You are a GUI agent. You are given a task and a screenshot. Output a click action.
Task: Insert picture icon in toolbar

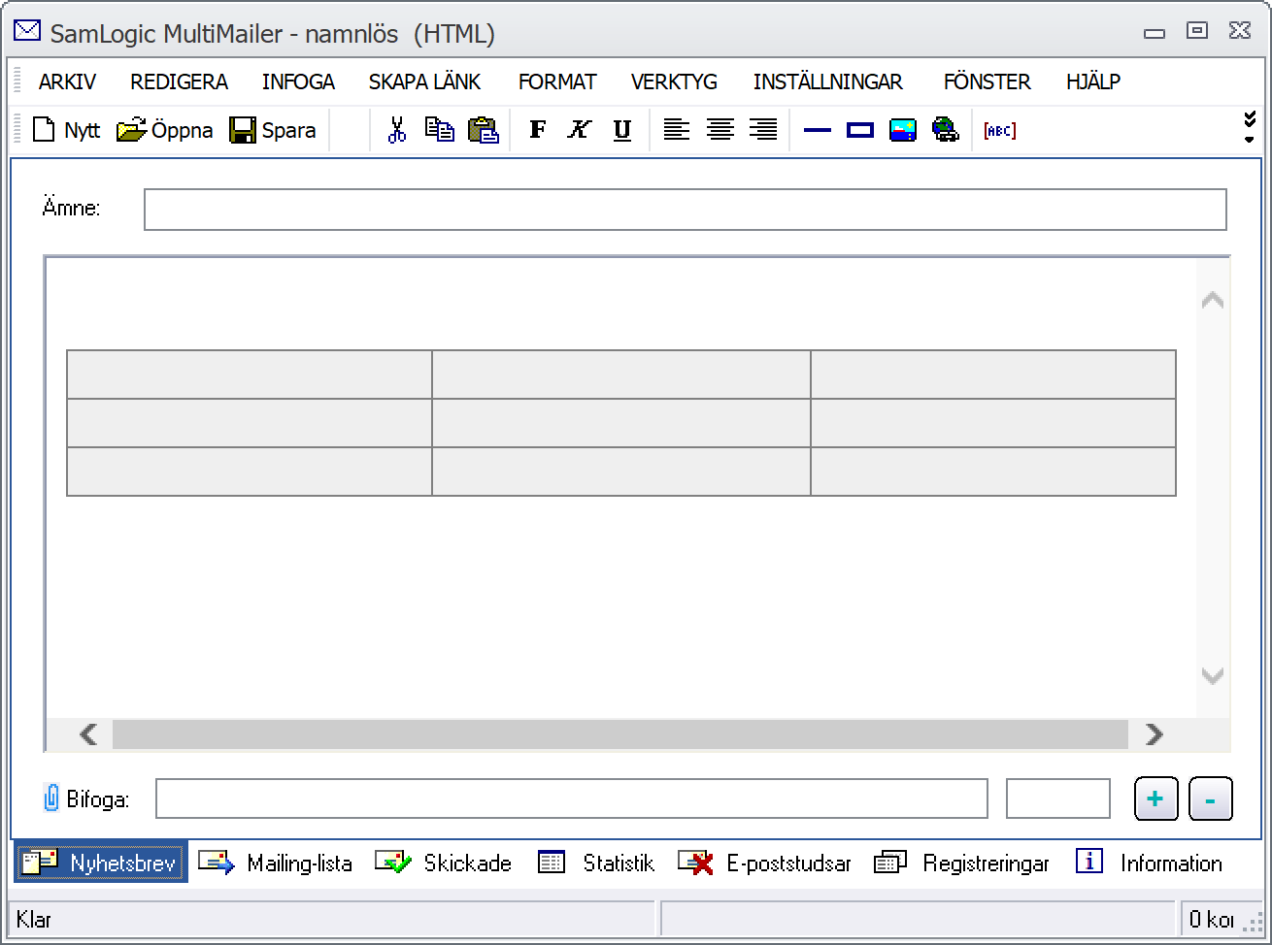[903, 130]
